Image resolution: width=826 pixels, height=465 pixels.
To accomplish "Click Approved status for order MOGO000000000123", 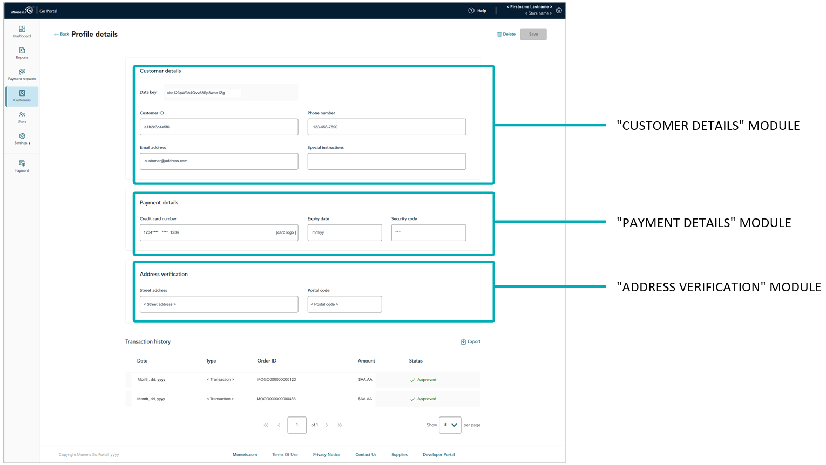I will [x=423, y=380].
